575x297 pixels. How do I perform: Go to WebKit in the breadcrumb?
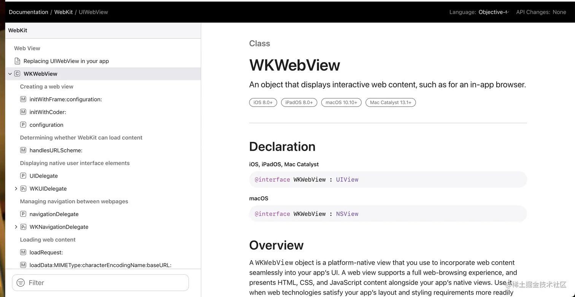click(x=64, y=12)
